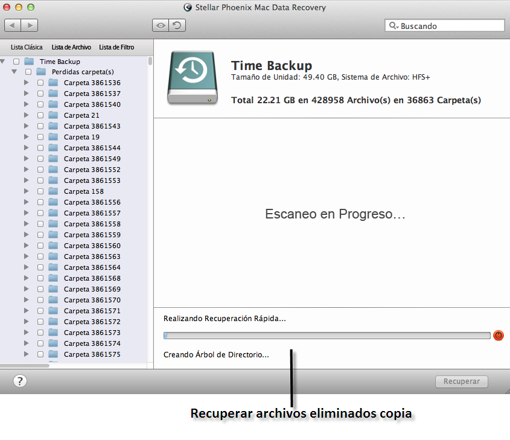510x440 pixels.
Task: Check the Carpeta 3861540 checkbox
Action: [40, 104]
